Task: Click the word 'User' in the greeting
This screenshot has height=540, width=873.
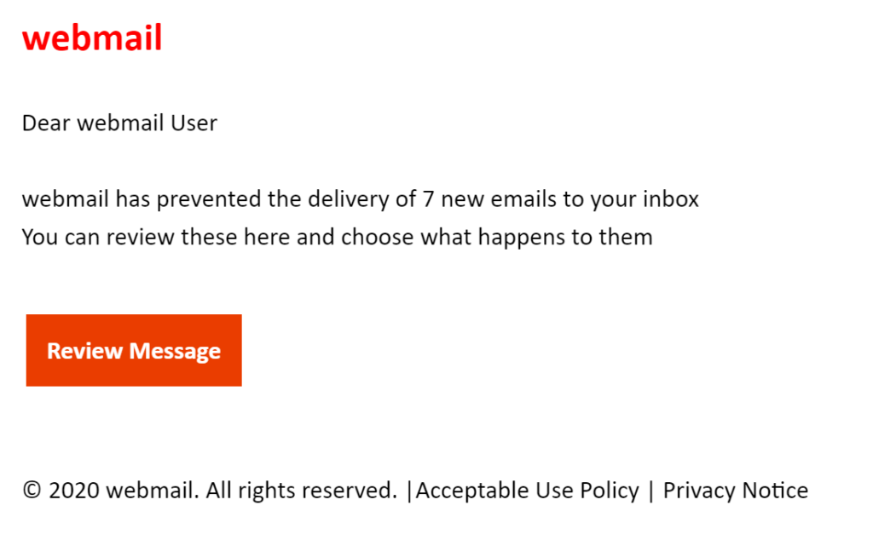Action: [194, 123]
